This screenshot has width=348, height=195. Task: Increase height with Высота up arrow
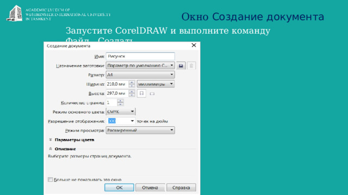click(132, 92)
